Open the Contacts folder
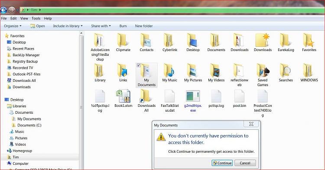The height and width of the screenshot is (170, 325). [x=146, y=42]
